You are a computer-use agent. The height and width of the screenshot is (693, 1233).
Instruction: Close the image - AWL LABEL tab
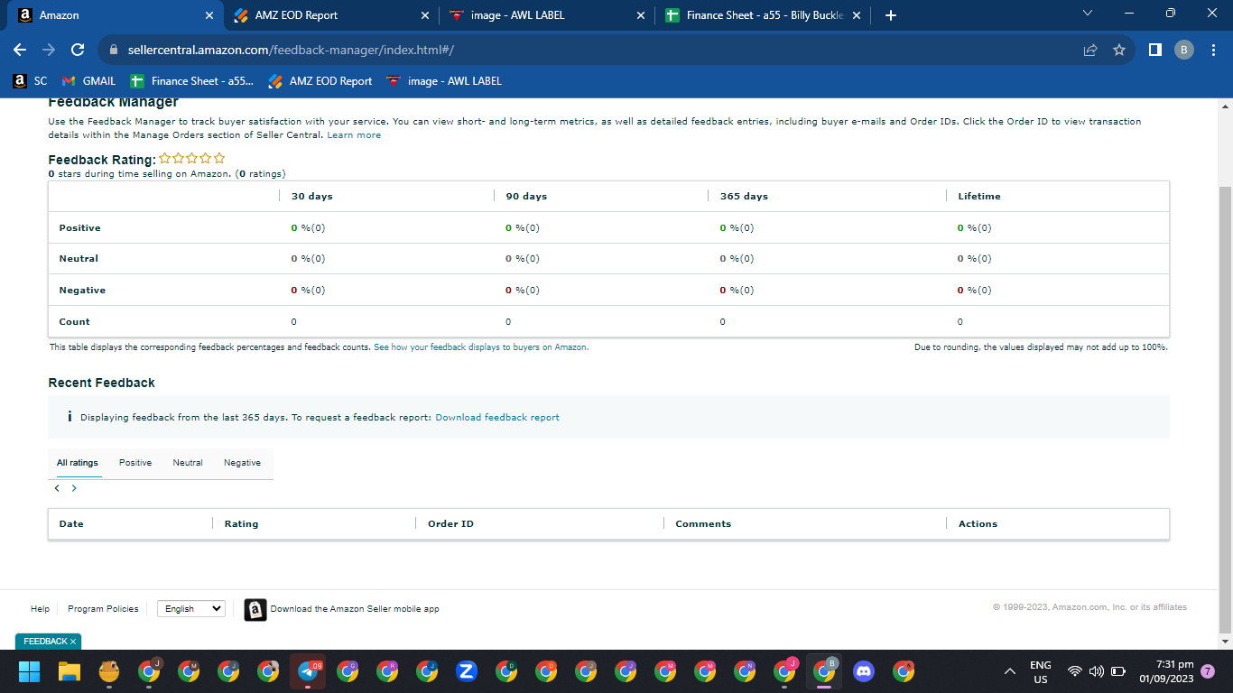click(641, 15)
